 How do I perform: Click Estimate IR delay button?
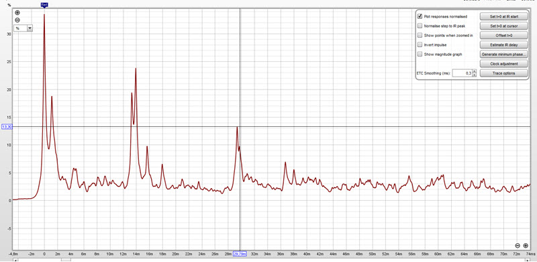(504, 44)
